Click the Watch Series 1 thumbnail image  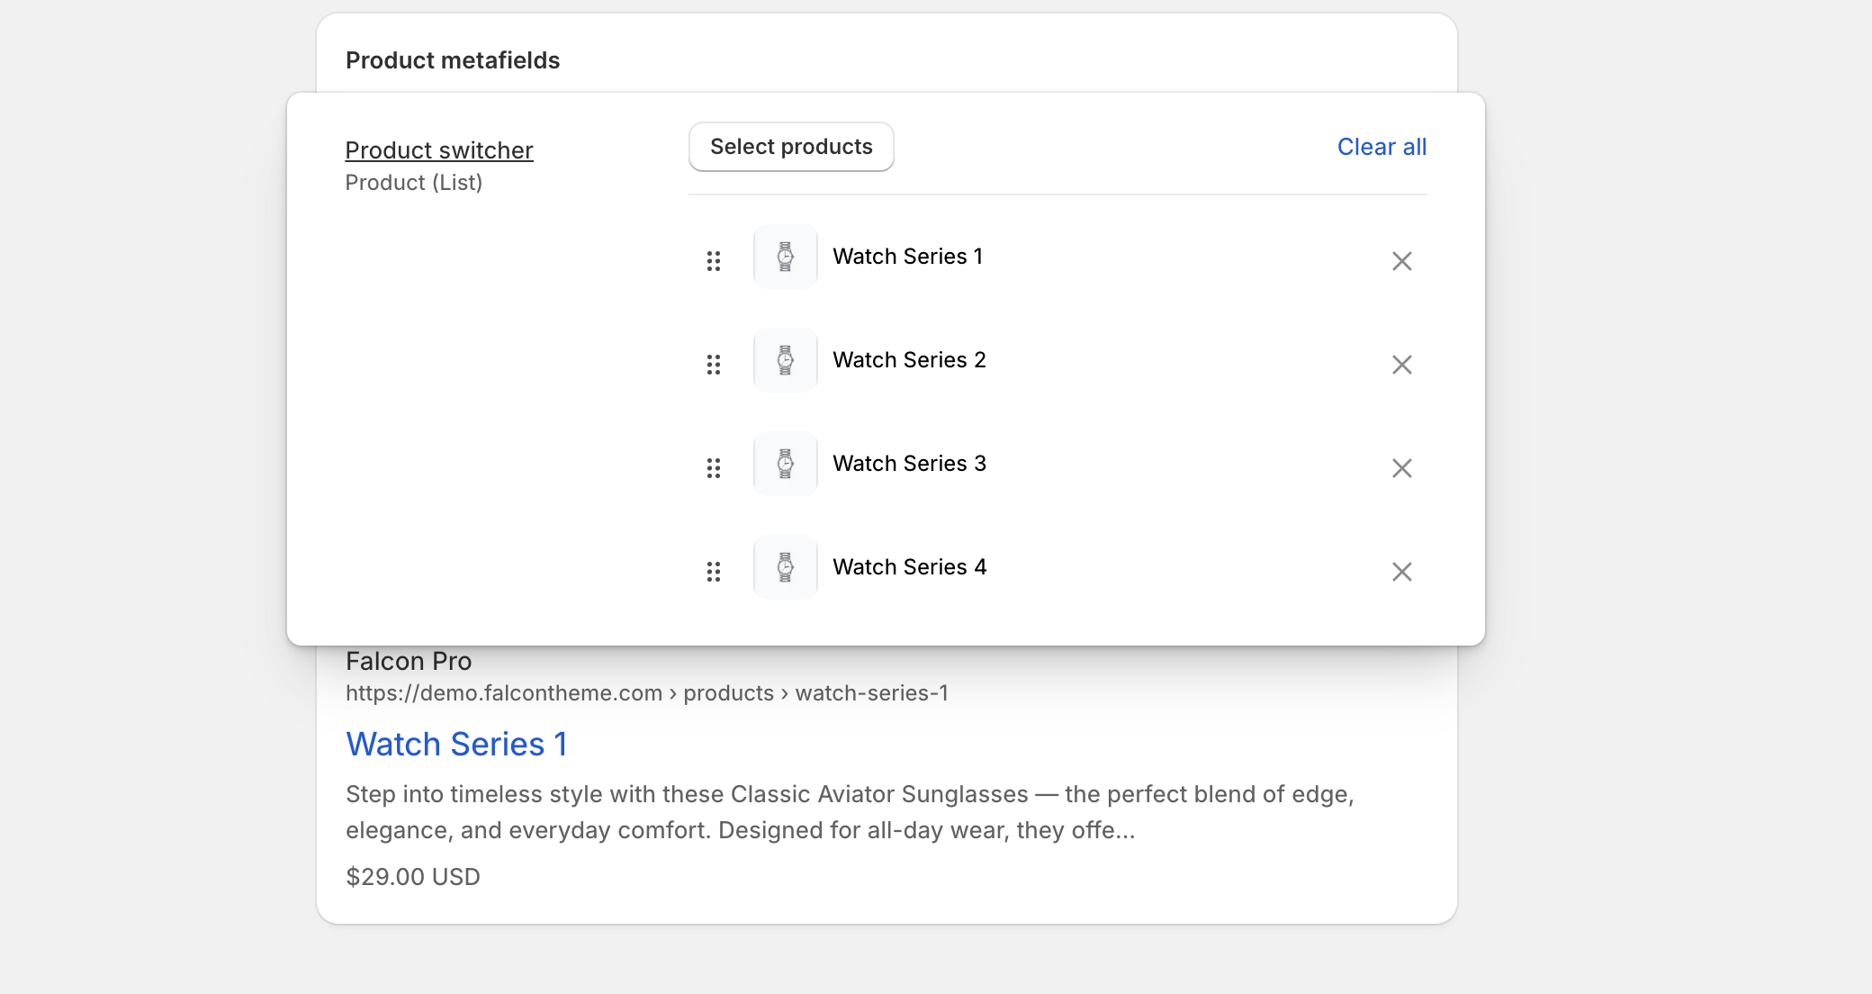pos(786,257)
